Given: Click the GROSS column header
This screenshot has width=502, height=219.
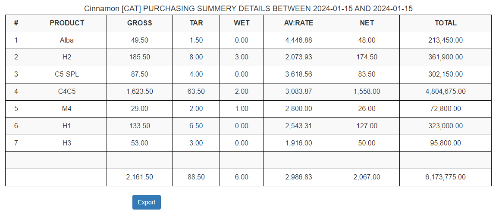Looking at the screenshot, I should click(x=139, y=23).
